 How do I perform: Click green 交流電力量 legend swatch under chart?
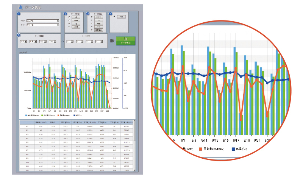pyautogui.click(x=42, y=116)
